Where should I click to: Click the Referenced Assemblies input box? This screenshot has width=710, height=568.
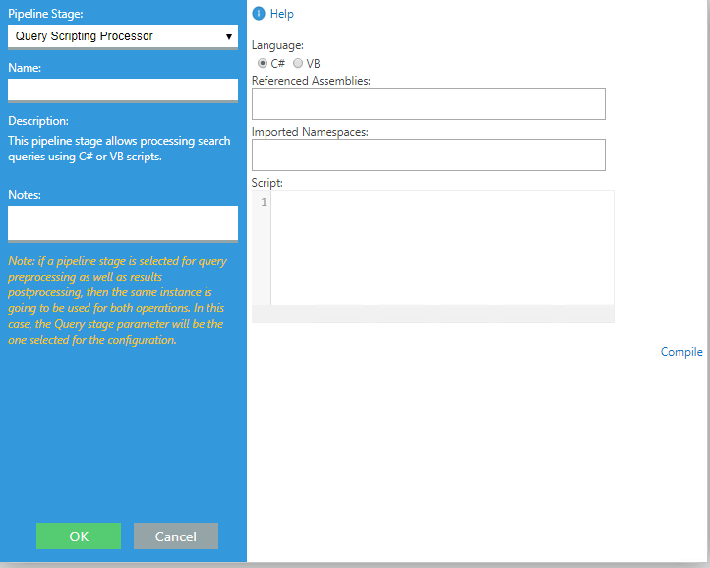click(x=428, y=103)
